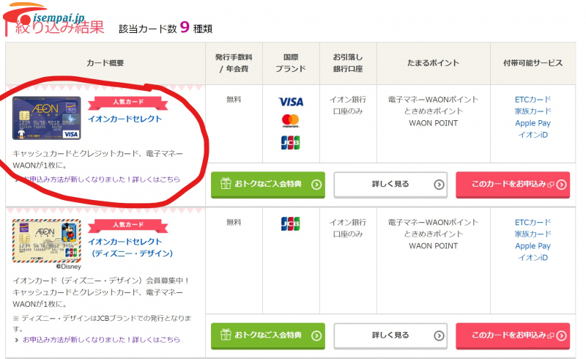Click the VISA logo in first card row
The width and height of the screenshot is (586, 359).
[x=291, y=102]
